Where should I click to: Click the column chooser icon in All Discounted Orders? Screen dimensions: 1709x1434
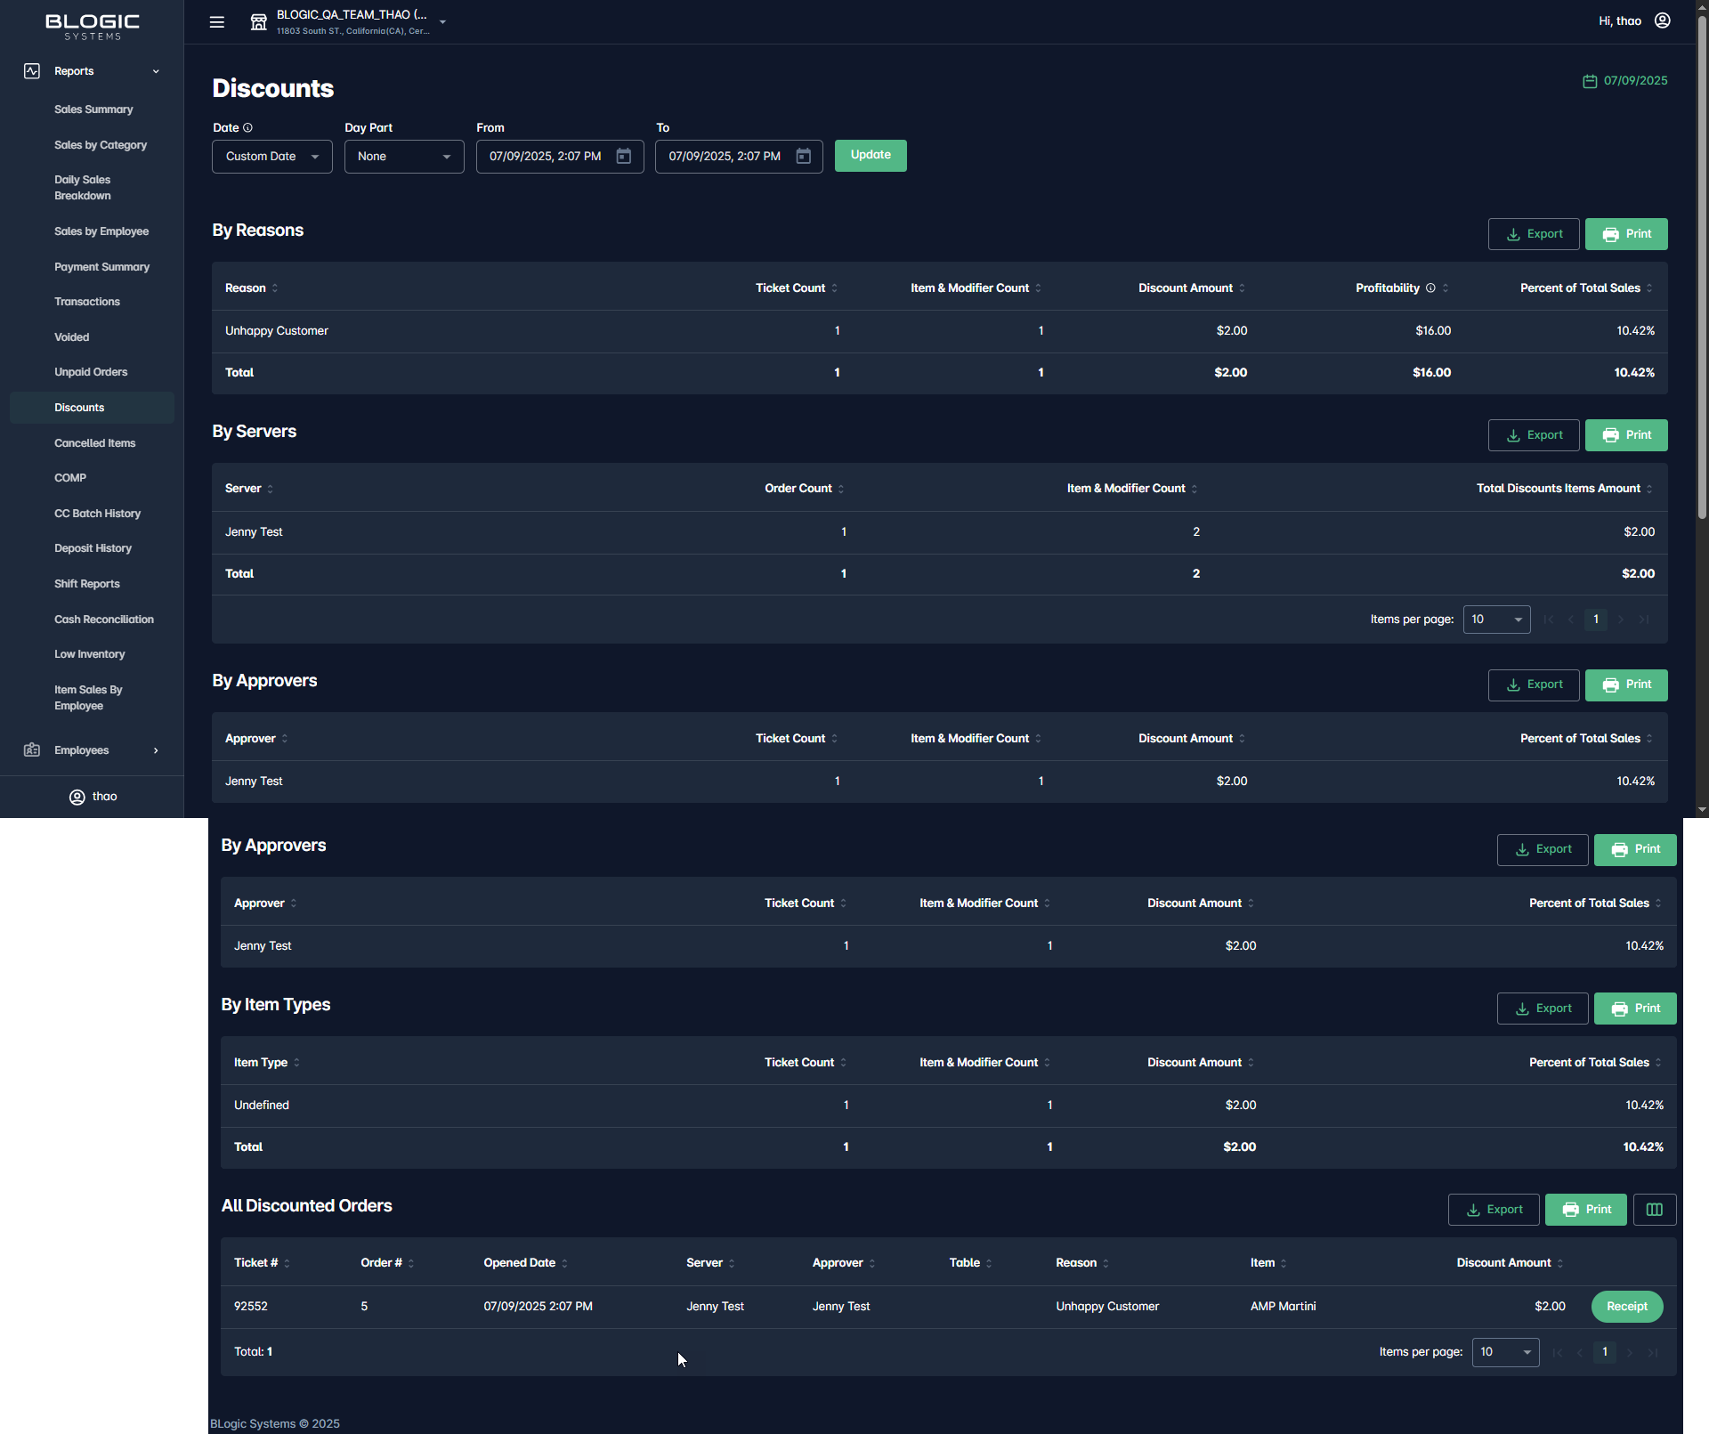(1654, 1210)
